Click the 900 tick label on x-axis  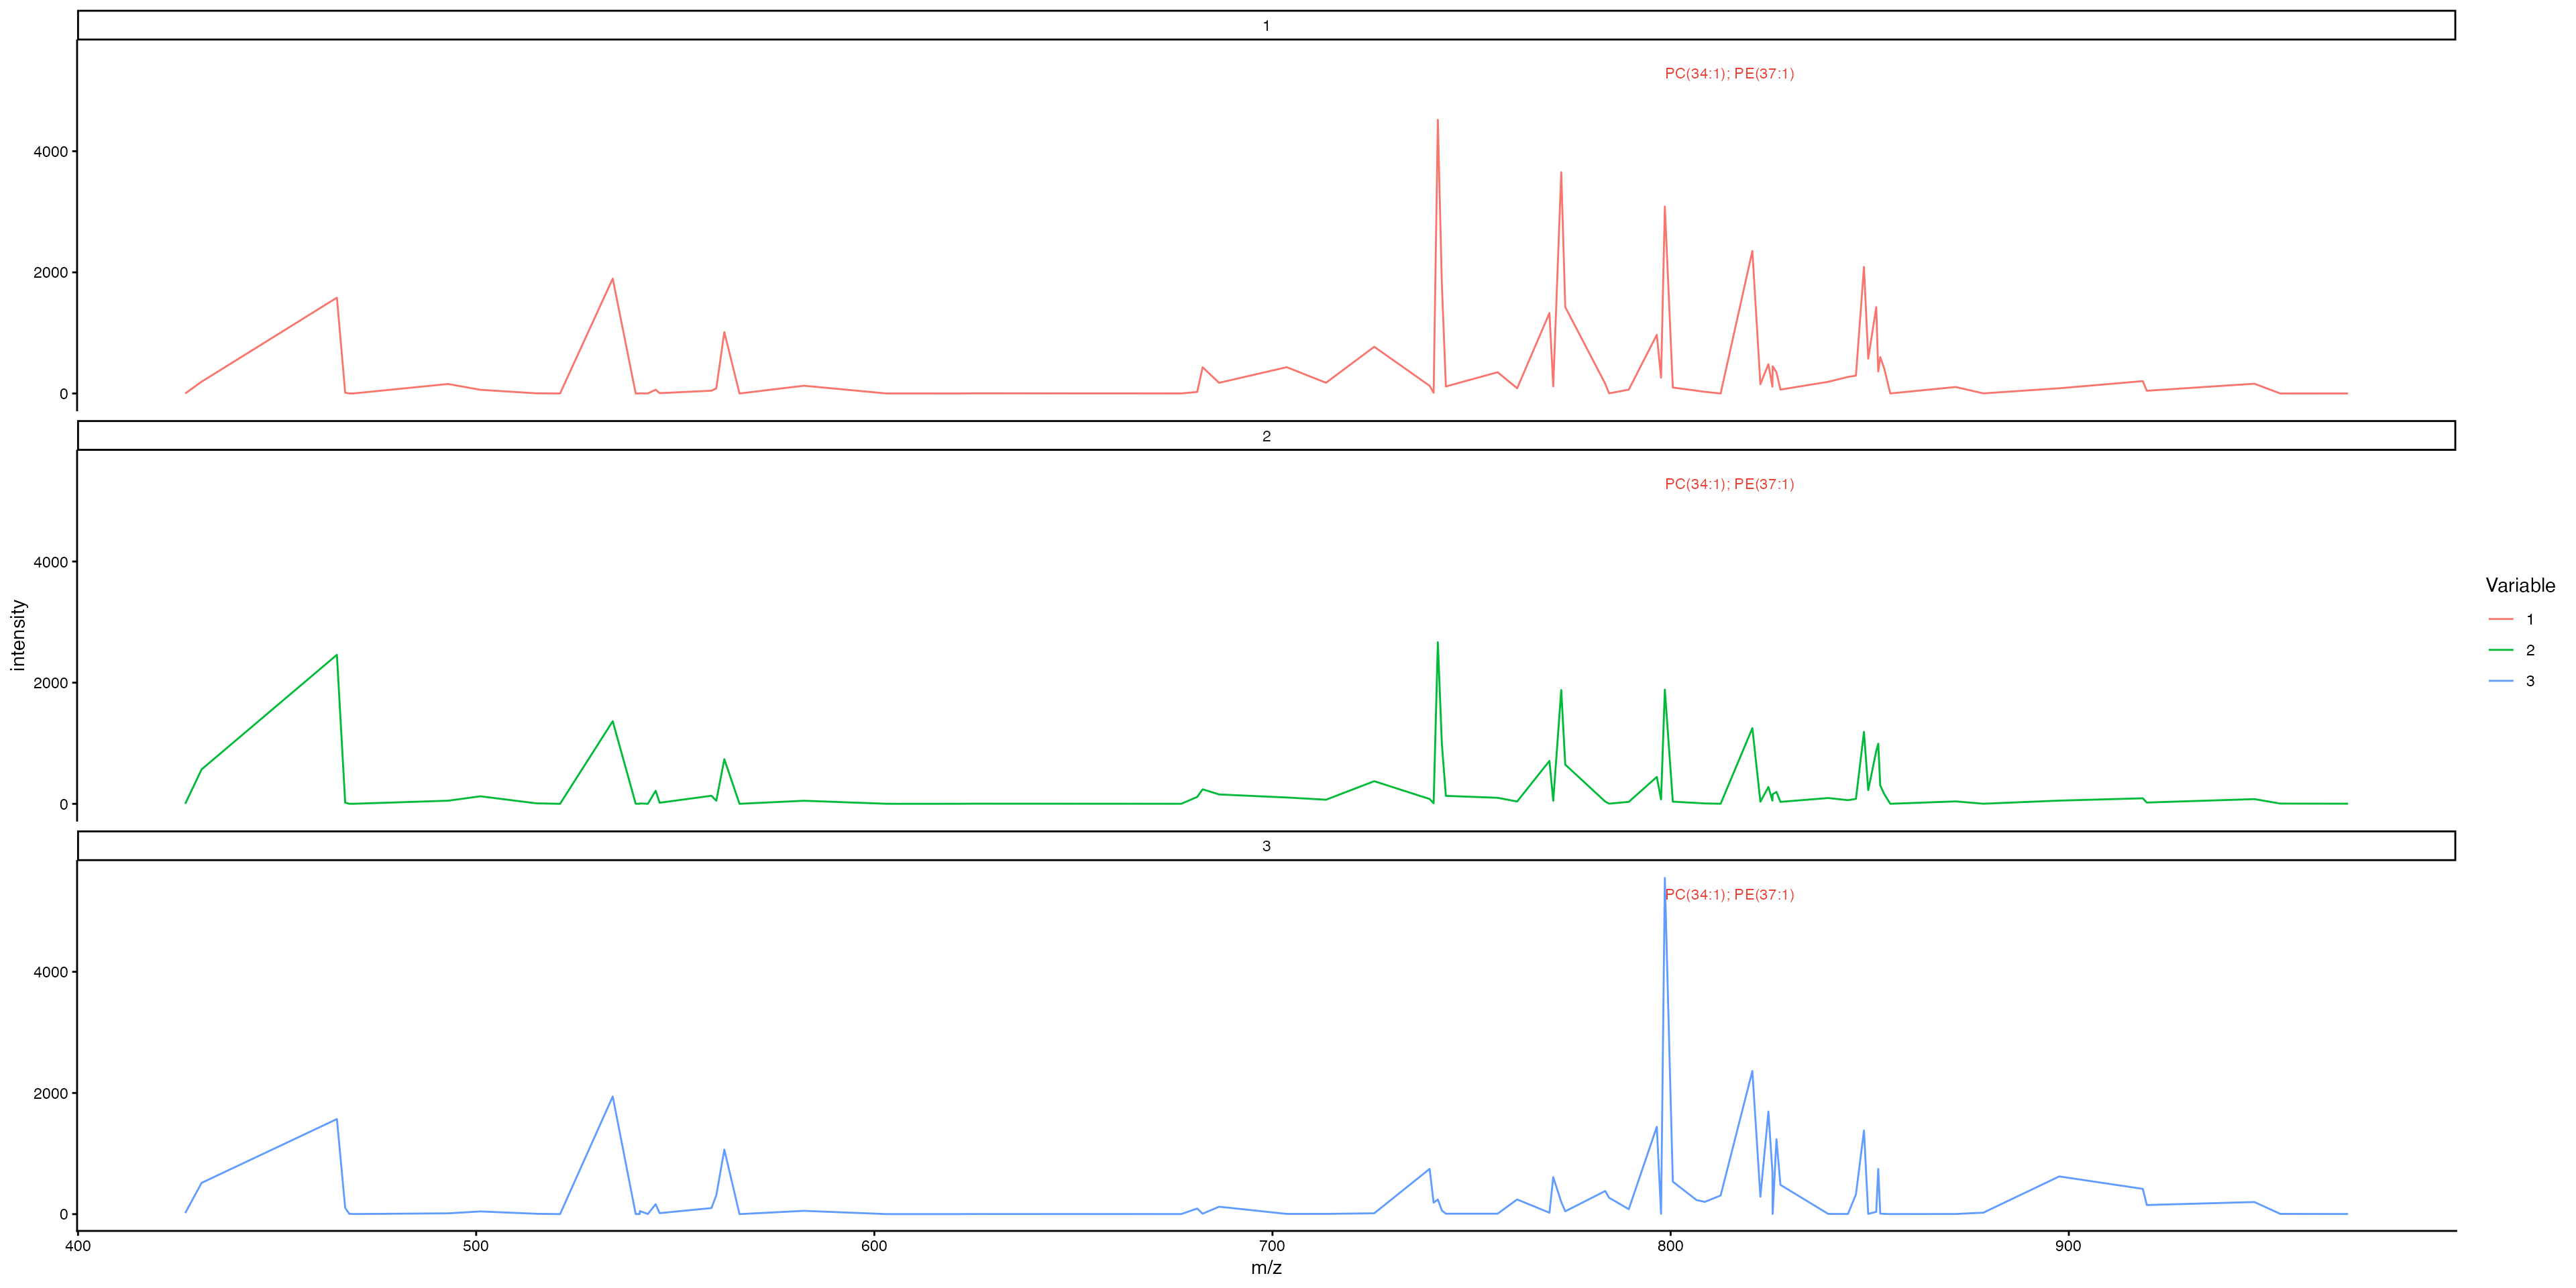2068,1246
